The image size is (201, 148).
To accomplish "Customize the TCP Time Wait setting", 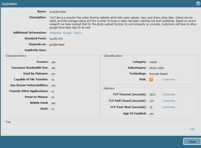I will coord(169,107).
